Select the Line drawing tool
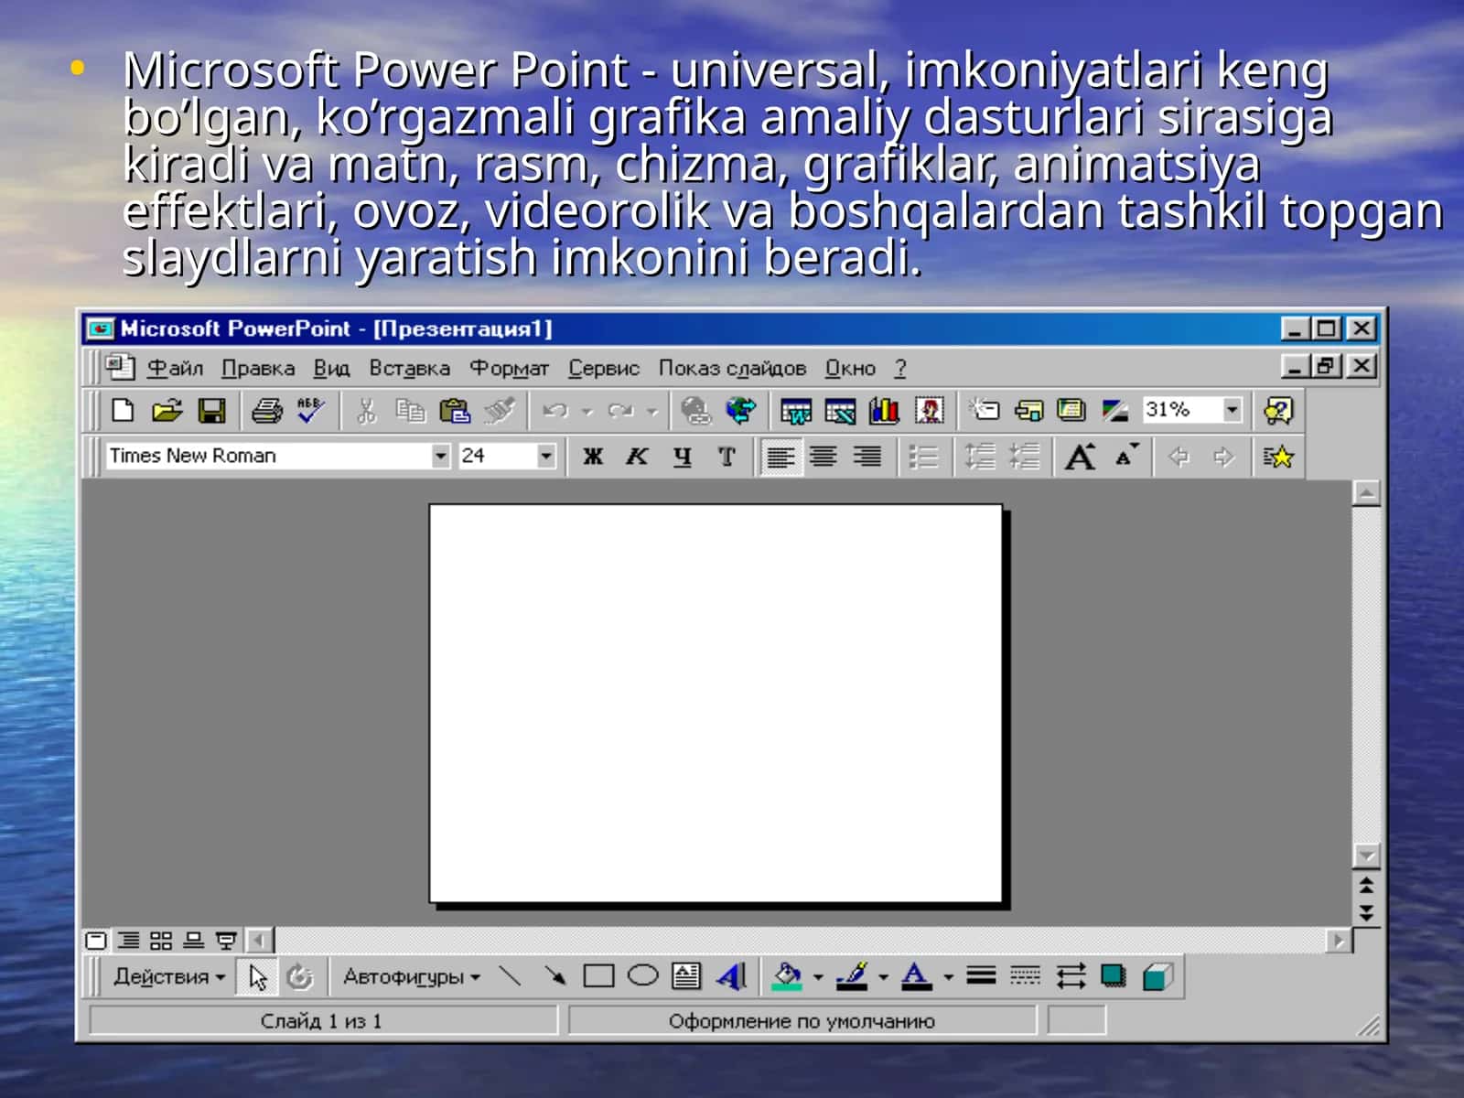The width and height of the screenshot is (1464, 1098). [511, 976]
